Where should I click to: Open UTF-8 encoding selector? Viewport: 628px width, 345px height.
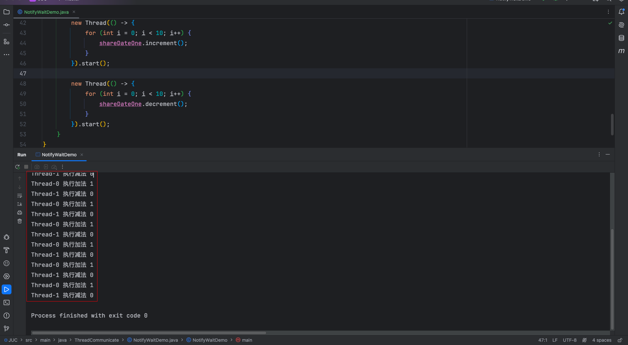click(x=570, y=340)
